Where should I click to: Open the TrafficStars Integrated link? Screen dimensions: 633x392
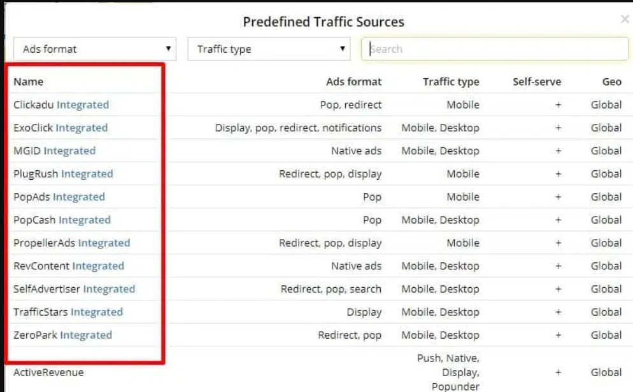tap(68, 312)
